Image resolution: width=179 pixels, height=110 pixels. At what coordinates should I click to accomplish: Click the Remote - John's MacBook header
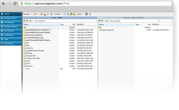point(136,18)
